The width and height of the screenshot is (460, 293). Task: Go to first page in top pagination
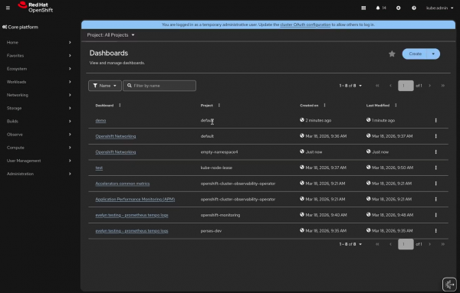(x=377, y=86)
